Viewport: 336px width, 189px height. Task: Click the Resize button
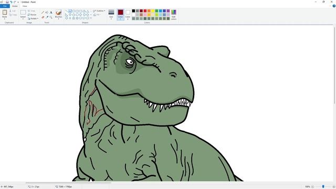[x=32, y=15]
